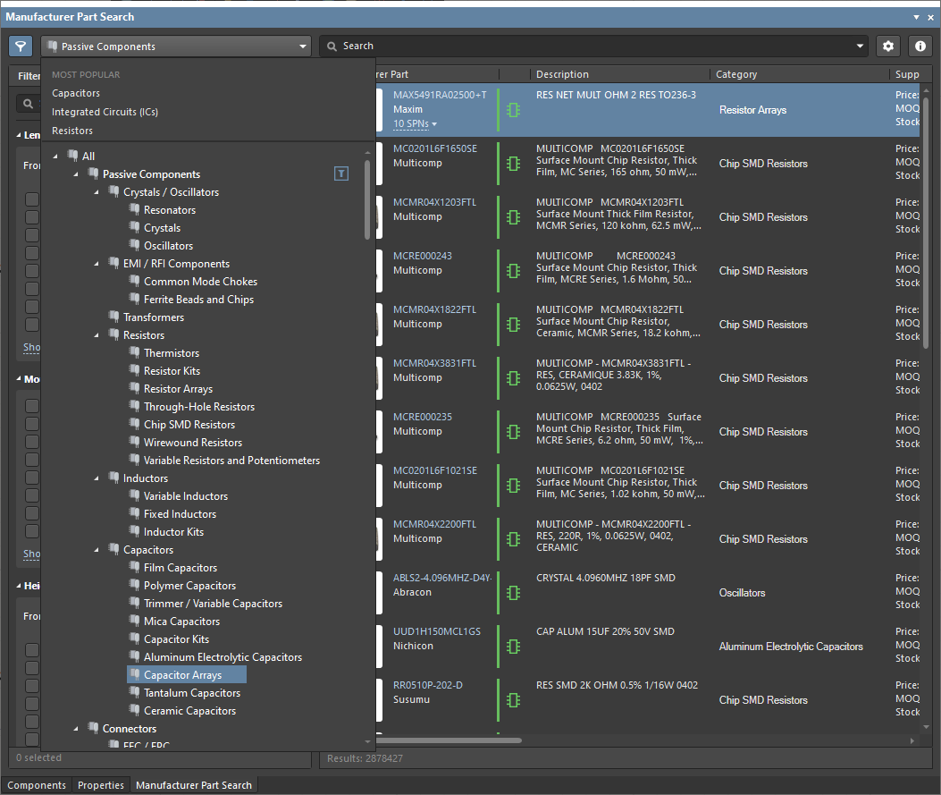Click the category tree vertical scrollbar
This screenshot has width=941, height=795.
(367, 200)
